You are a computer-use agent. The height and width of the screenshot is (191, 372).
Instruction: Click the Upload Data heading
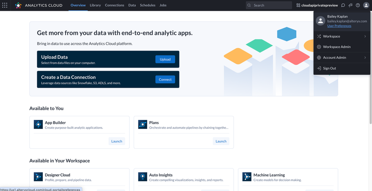pyautogui.click(x=54, y=57)
